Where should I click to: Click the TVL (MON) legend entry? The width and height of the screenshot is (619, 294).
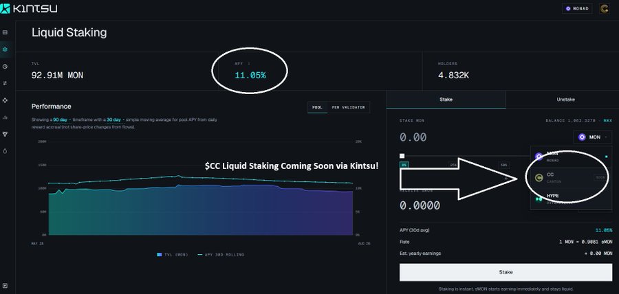pyautogui.click(x=173, y=255)
